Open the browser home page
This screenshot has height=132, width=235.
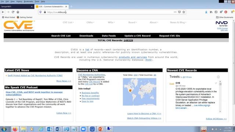click(x=18, y=12)
